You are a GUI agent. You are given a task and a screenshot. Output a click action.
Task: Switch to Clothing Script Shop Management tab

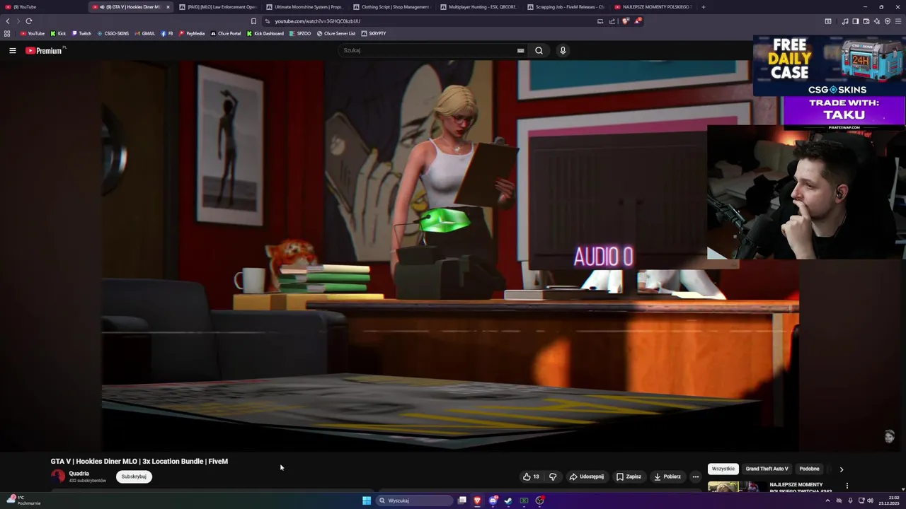point(391,7)
